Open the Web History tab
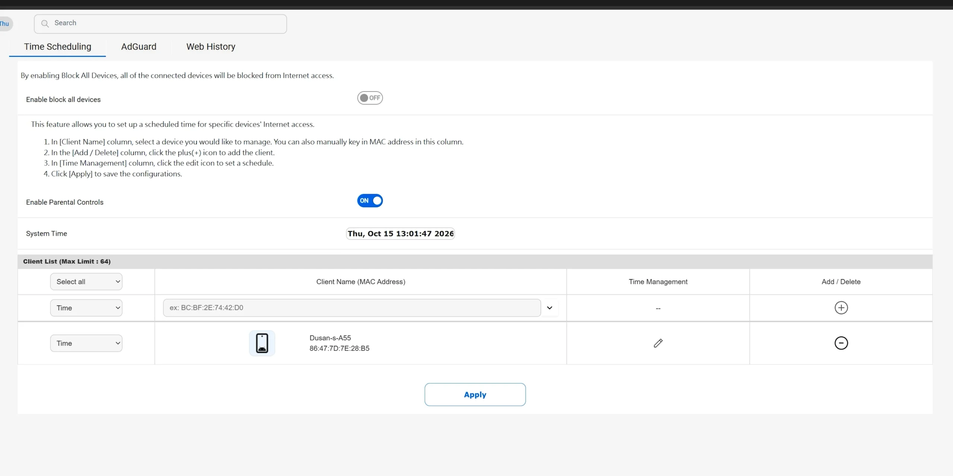The width and height of the screenshot is (953, 476). point(211,46)
